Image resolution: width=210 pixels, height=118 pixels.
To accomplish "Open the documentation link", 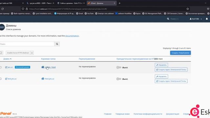I will pos(72,36).
